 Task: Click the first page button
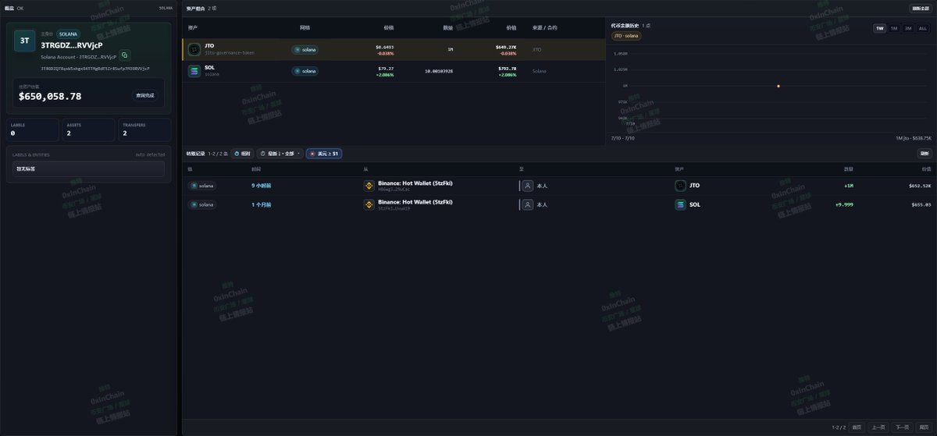click(x=857, y=427)
